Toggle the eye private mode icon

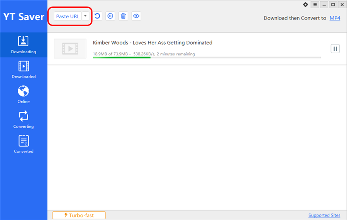point(136,16)
